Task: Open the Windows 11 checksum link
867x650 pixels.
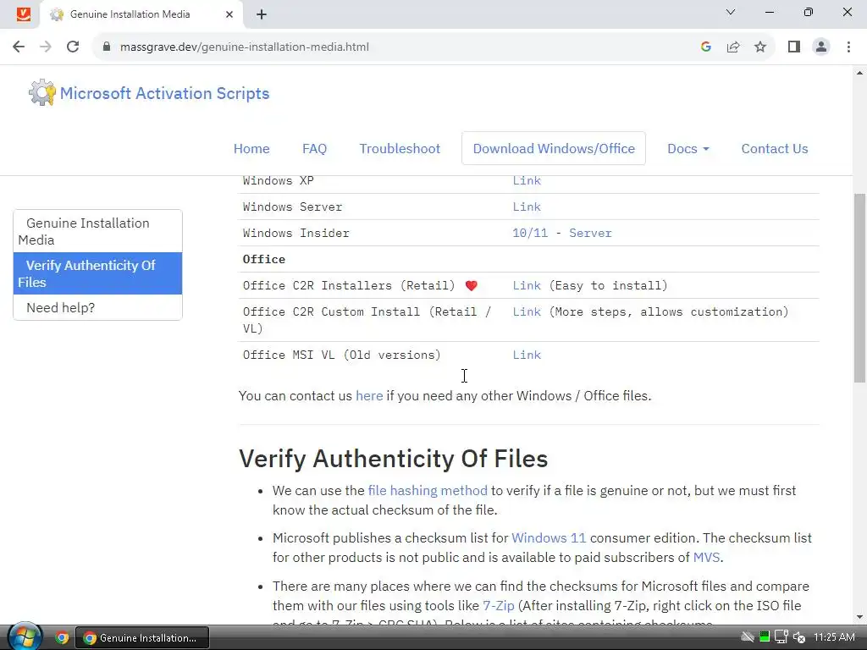Action: tap(549, 537)
